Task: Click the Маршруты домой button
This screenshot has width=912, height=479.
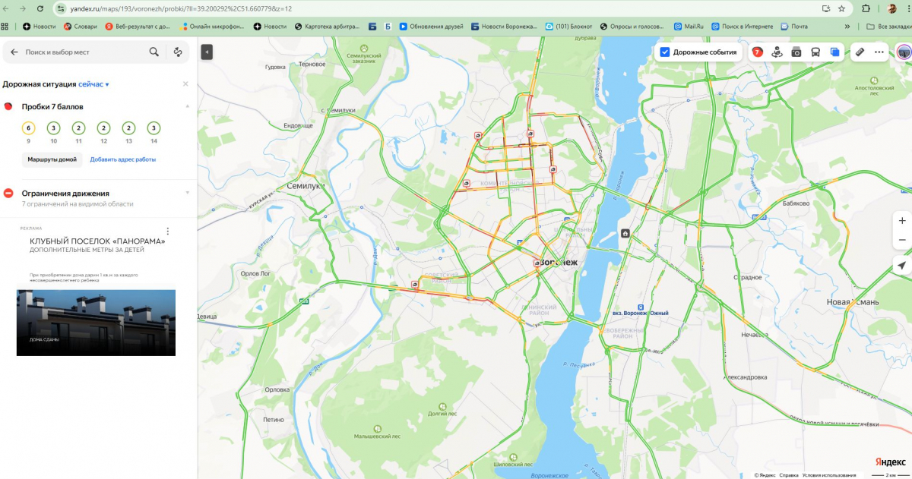Action: [x=52, y=159]
